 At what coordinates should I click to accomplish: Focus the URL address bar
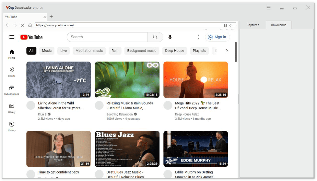point(129,25)
